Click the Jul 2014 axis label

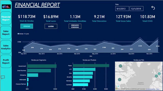tap(113, 54)
